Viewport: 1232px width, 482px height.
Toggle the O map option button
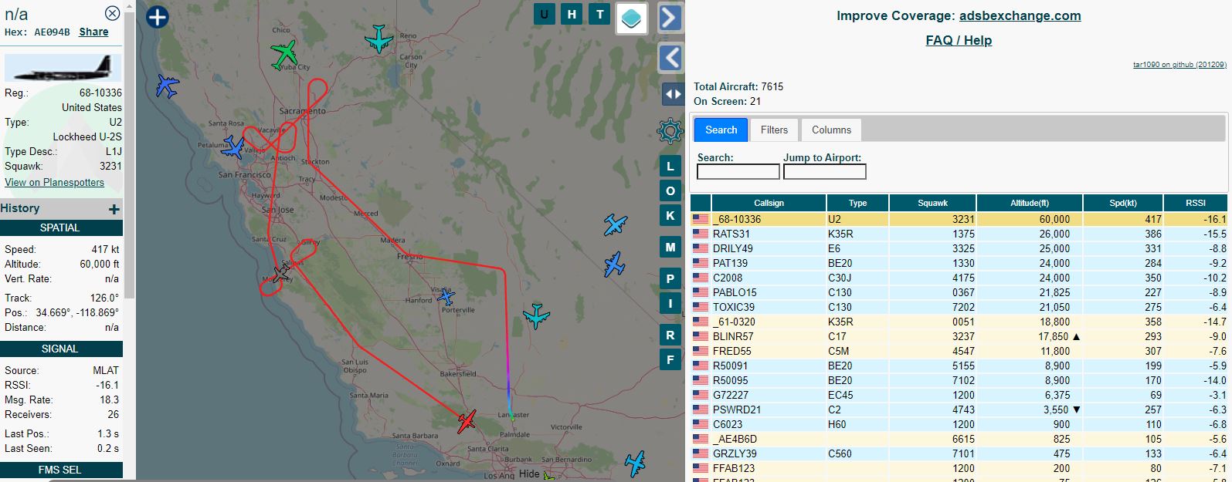pyautogui.click(x=670, y=190)
